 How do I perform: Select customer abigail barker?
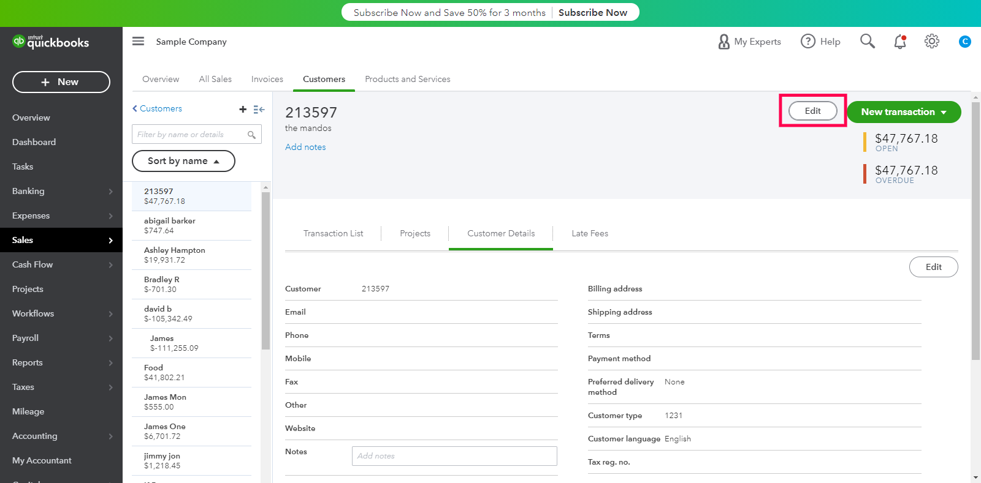click(x=191, y=226)
